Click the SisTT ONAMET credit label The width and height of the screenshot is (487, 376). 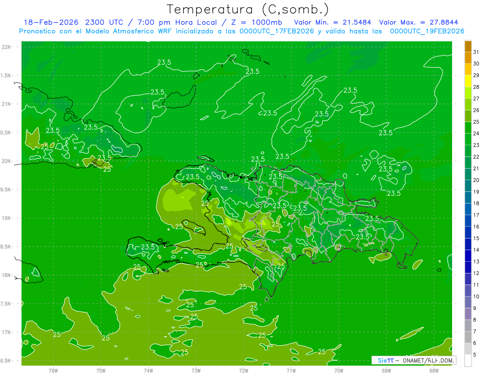pyautogui.click(x=414, y=360)
